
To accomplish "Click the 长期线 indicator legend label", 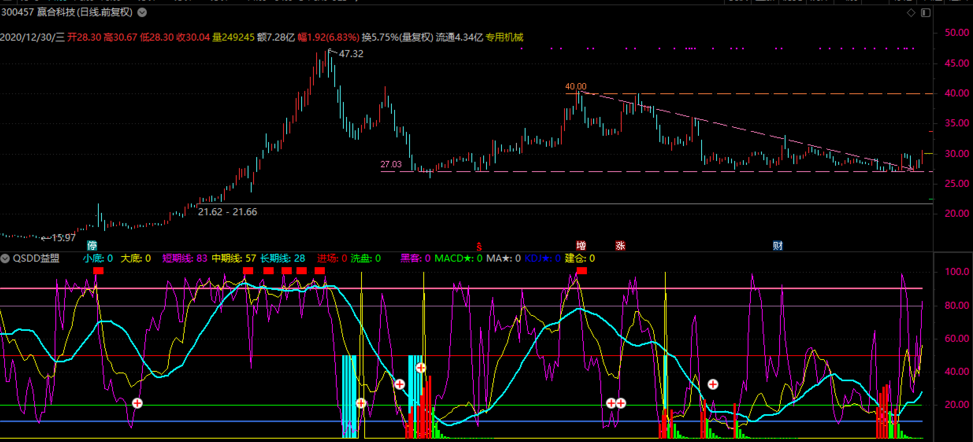I will [275, 258].
